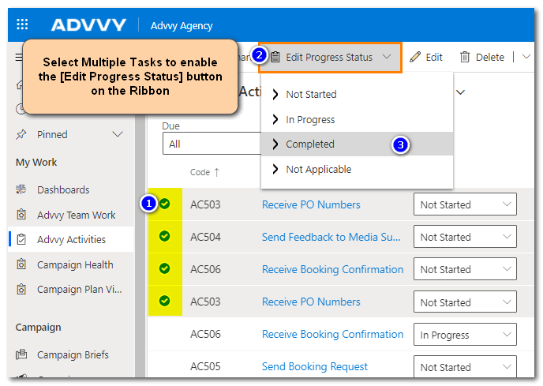Open status dropdown for Send Booking Request
Viewport: 543px width, 386px height.
(x=465, y=367)
